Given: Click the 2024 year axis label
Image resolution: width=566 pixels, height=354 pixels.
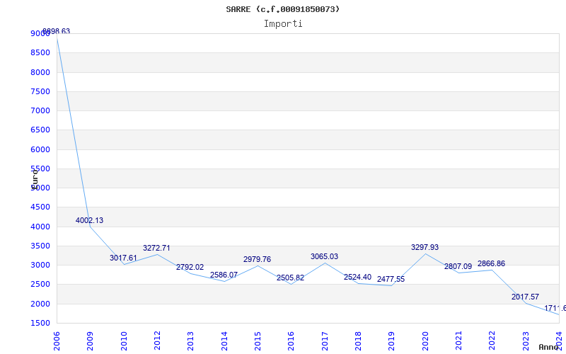Looking at the screenshot, I should (559, 340).
